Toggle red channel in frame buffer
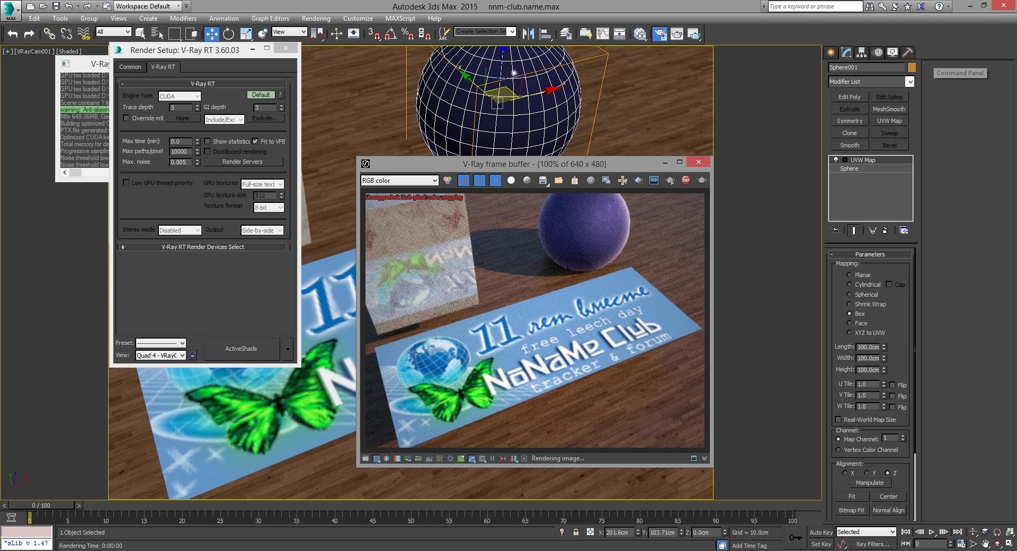The image size is (1017, 551). [x=464, y=181]
